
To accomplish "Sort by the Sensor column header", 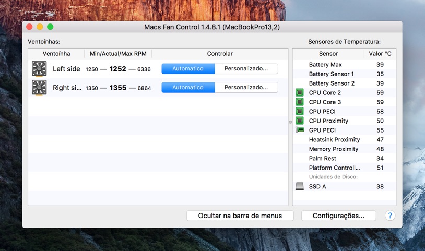I will point(328,54).
